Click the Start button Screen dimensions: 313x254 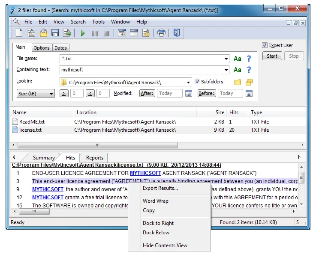272,56
